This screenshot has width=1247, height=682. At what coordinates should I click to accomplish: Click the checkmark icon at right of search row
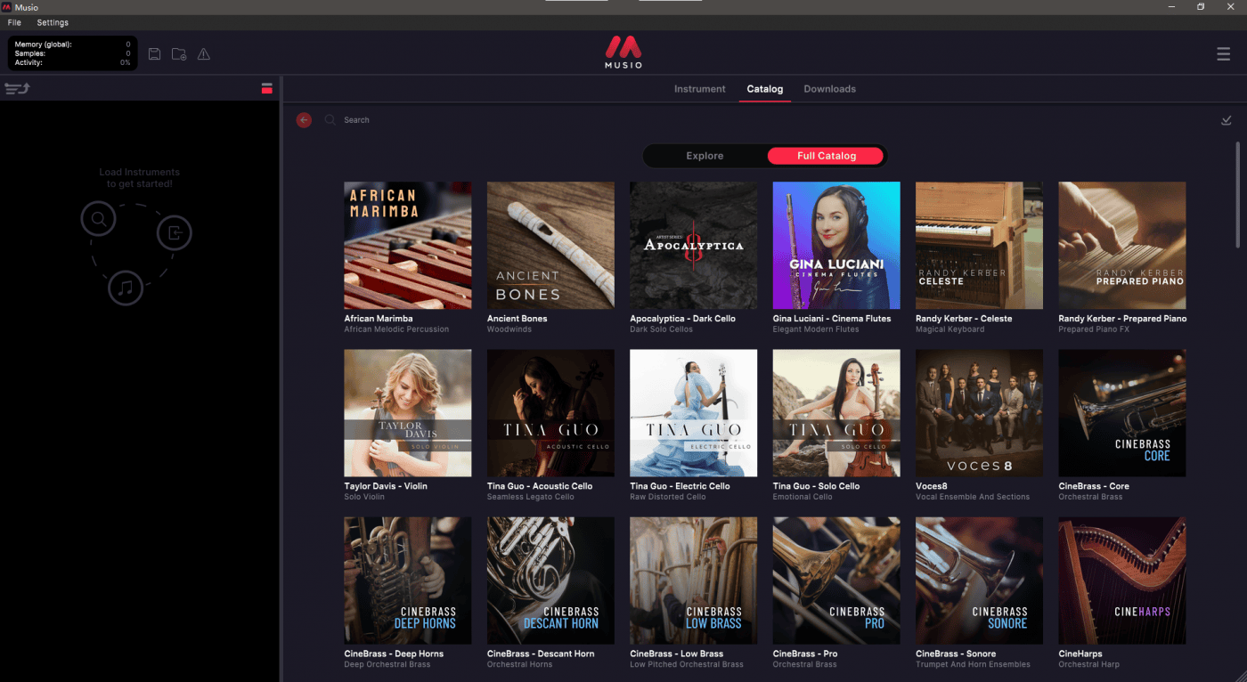click(1227, 120)
